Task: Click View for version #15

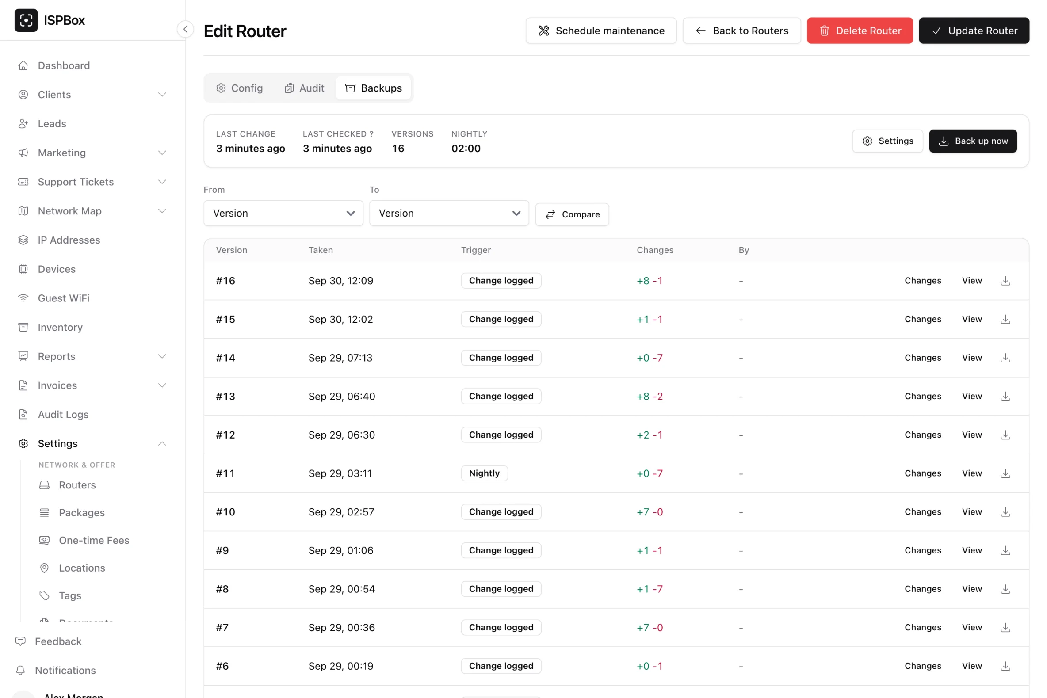Action: pos(972,319)
